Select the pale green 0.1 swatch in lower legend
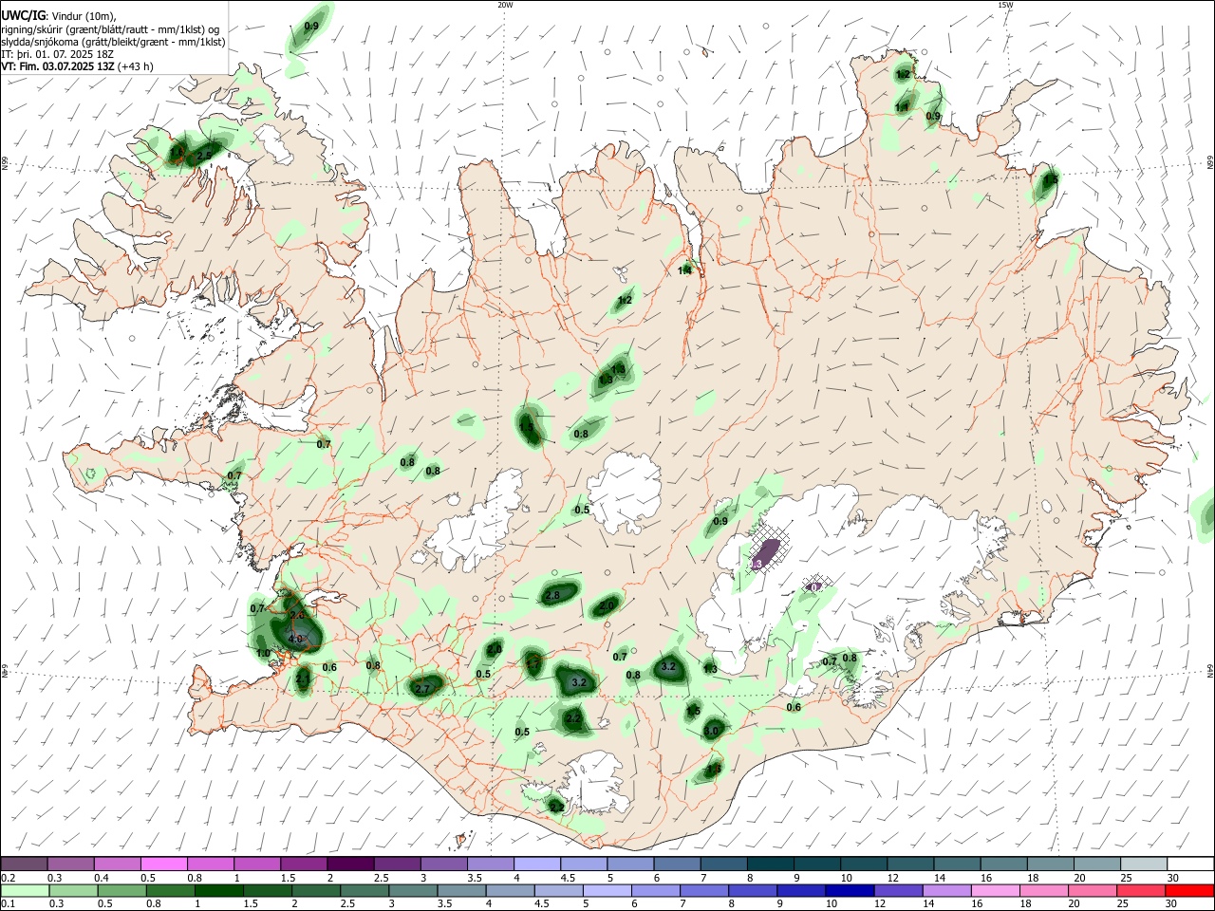Viewport: 1215px width, 911px height. 25,890
